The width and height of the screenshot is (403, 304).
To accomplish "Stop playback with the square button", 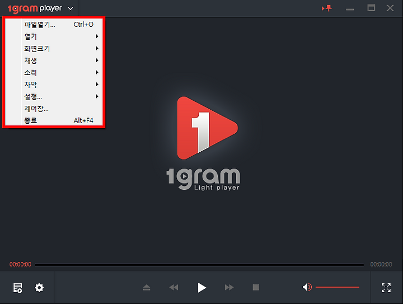I will tap(256, 287).
